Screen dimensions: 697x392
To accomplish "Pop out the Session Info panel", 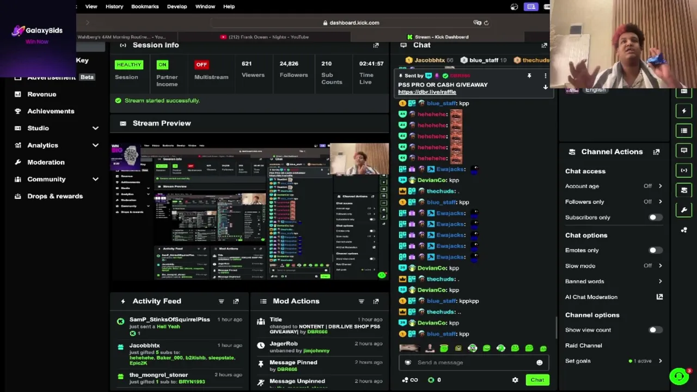I will tap(376, 45).
